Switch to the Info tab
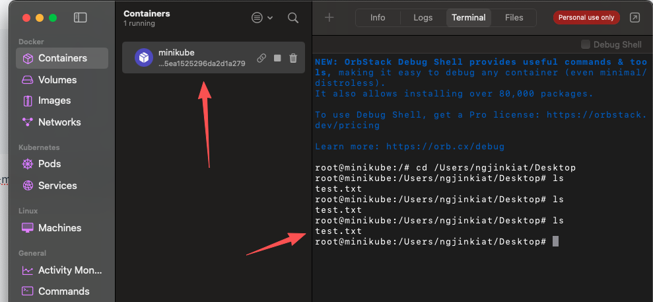The width and height of the screenshot is (653, 302). (378, 17)
